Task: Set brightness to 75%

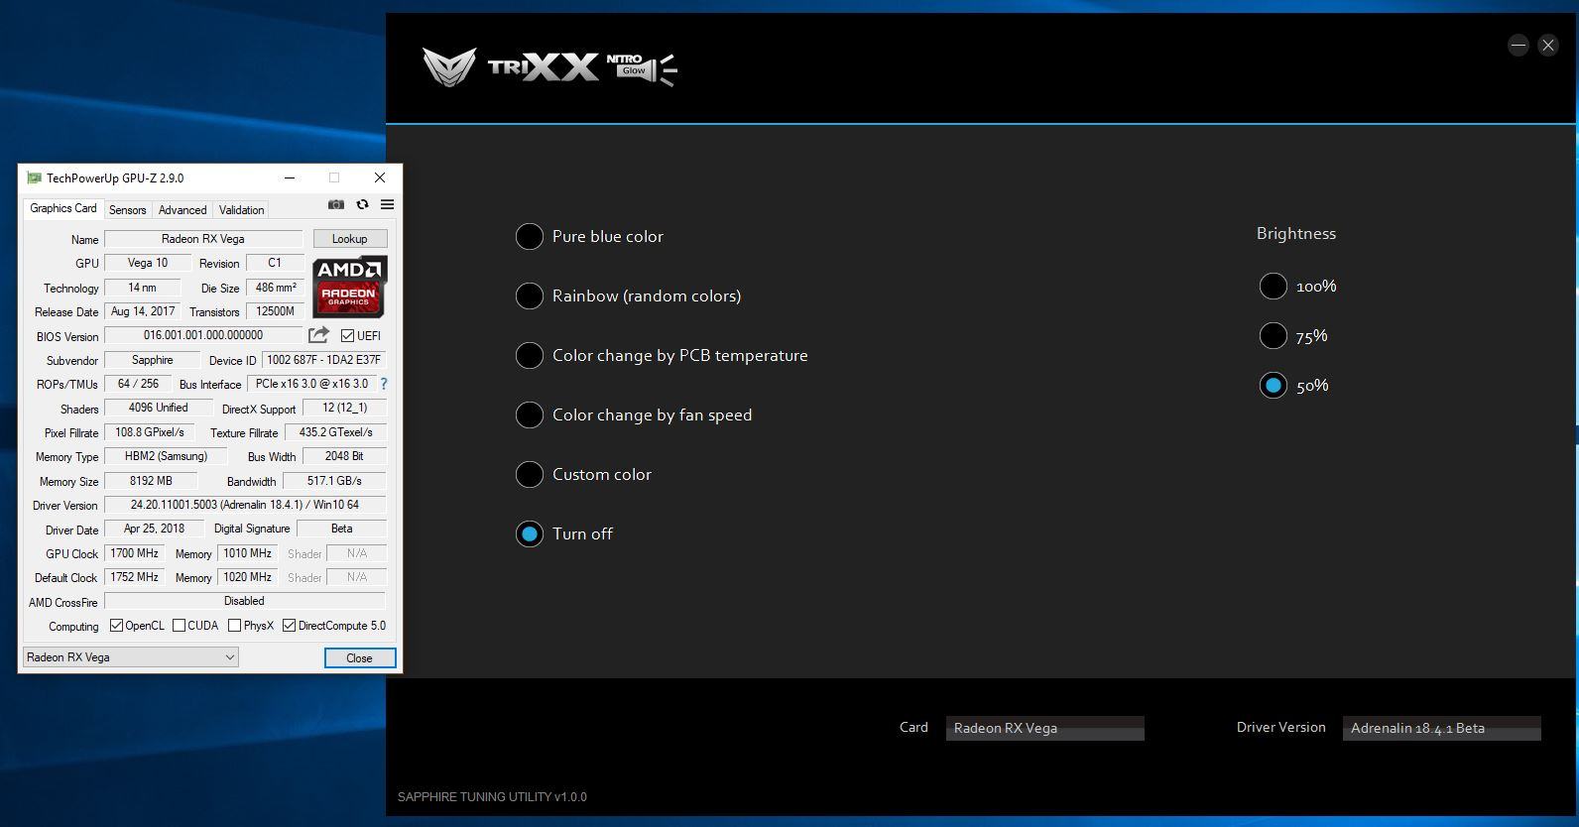Action: (1274, 335)
